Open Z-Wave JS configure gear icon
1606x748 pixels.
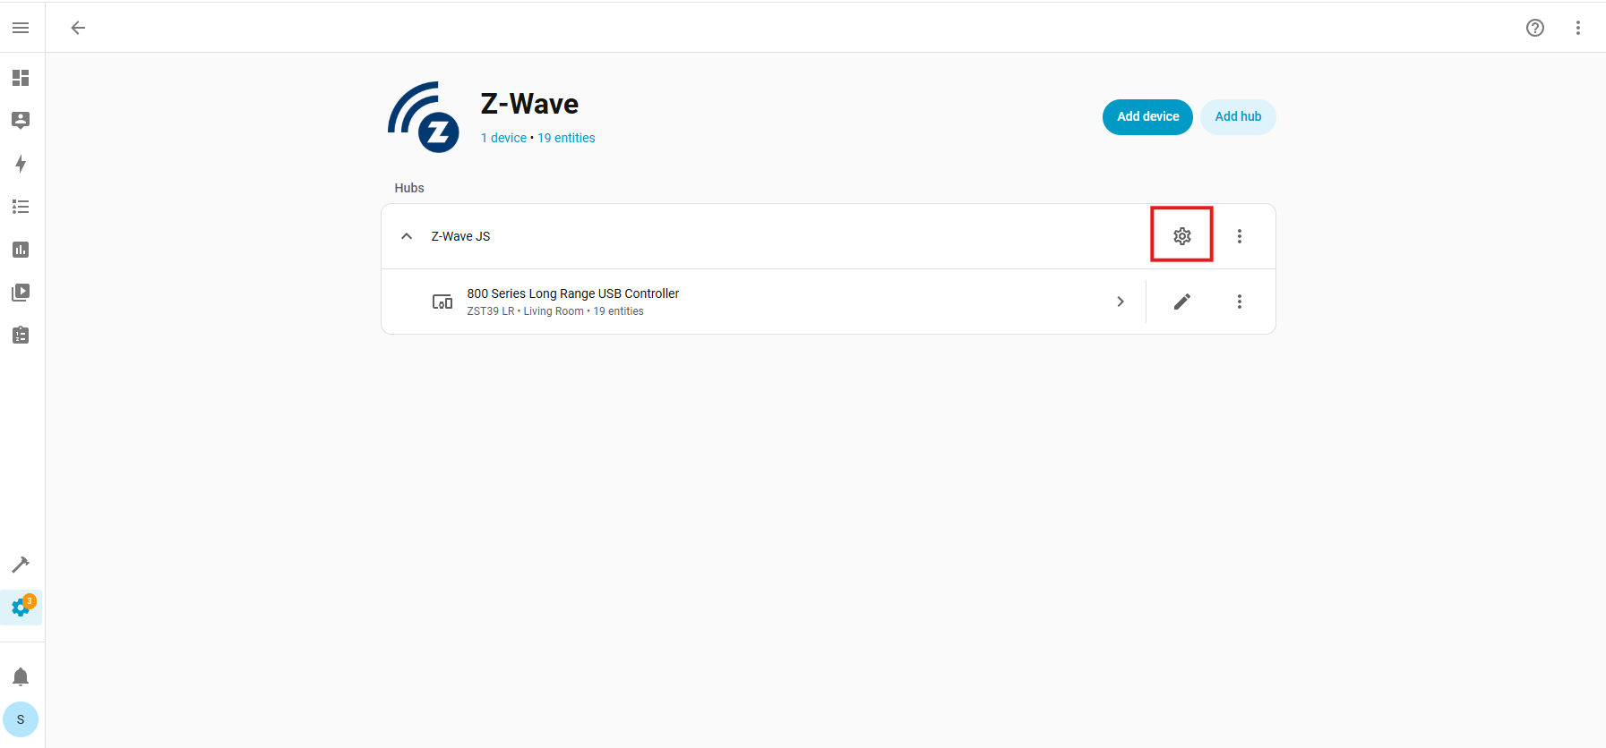[x=1182, y=236]
